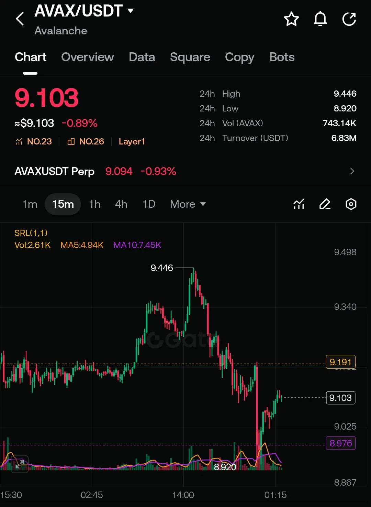Switch to the Bots tab
Viewport: 371px width, 507px height.
(282, 57)
